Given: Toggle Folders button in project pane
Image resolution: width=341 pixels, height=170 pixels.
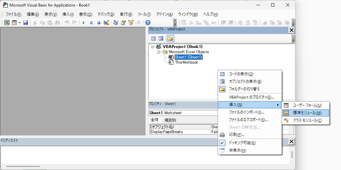Looking at the screenshot, I should (170, 39).
